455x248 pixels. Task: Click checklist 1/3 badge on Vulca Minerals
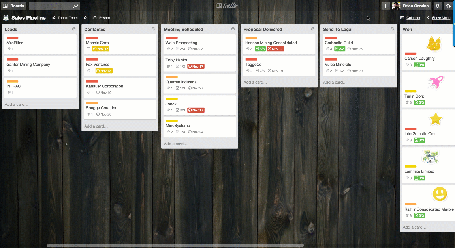pyautogui.click(x=340, y=71)
